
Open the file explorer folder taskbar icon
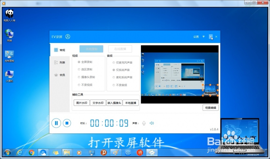[x=67, y=153]
